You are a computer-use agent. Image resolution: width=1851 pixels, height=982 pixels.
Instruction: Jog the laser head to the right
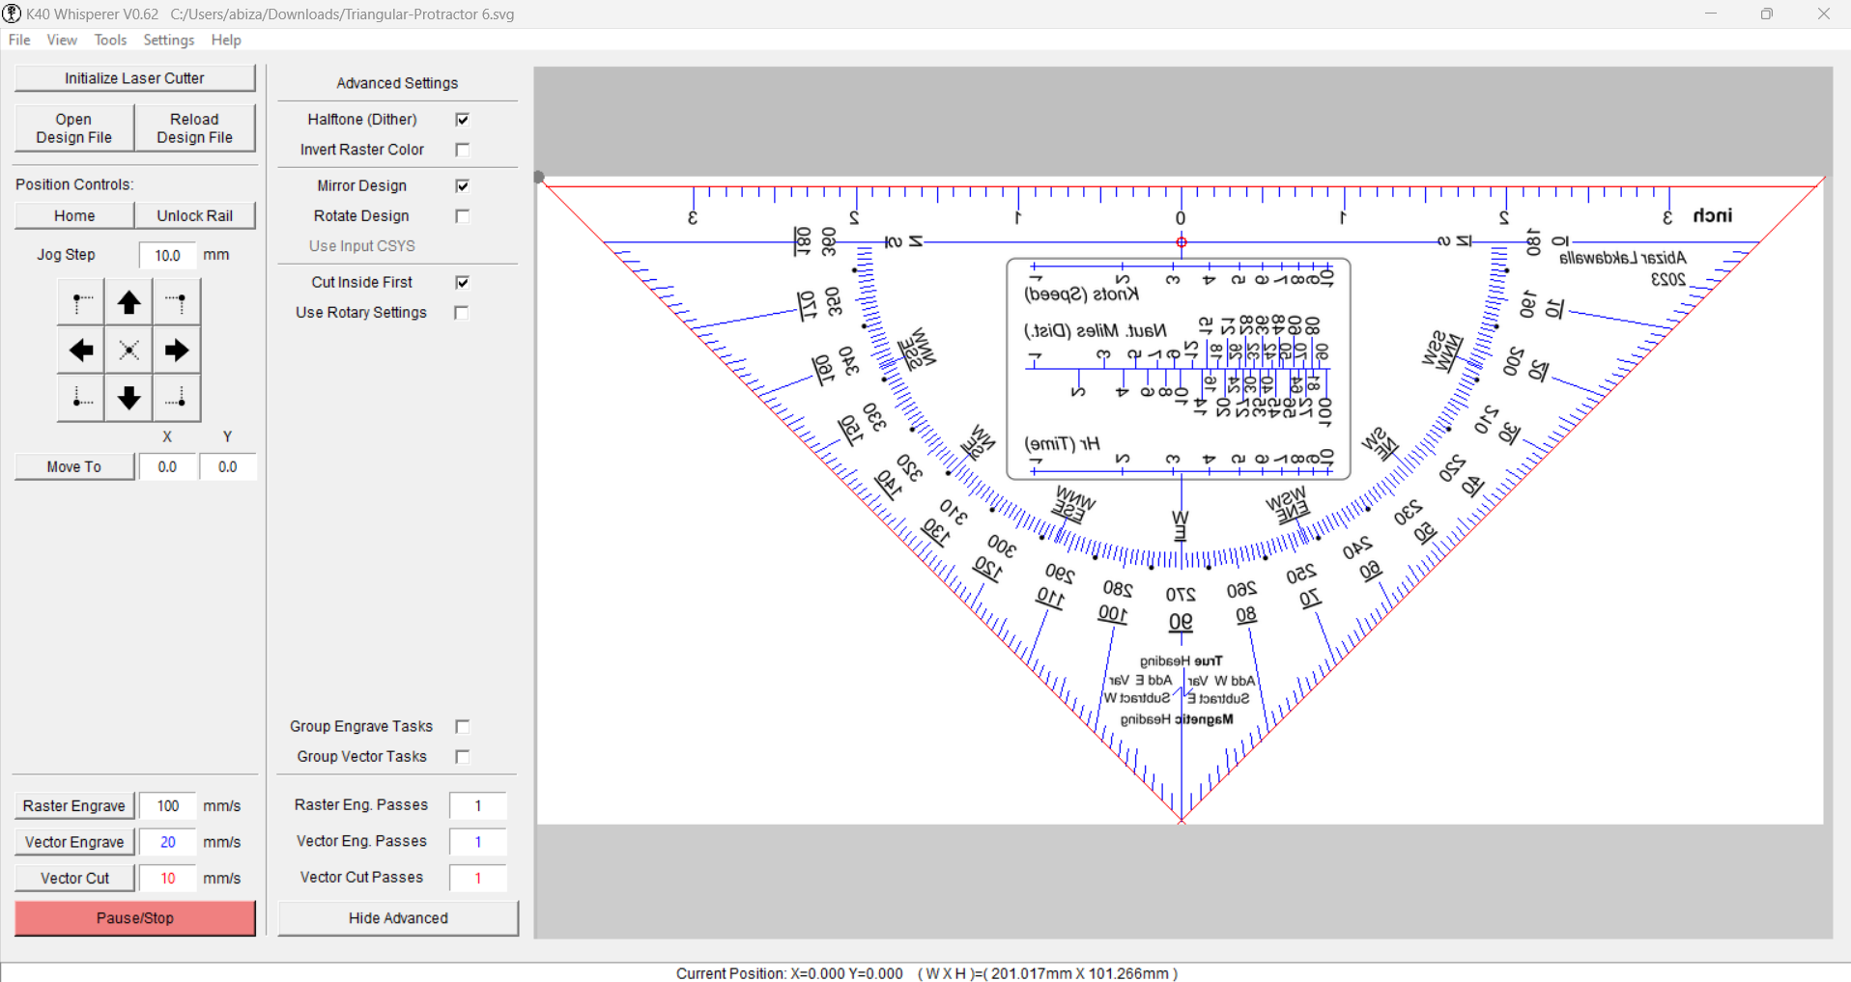(x=176, y=350)
